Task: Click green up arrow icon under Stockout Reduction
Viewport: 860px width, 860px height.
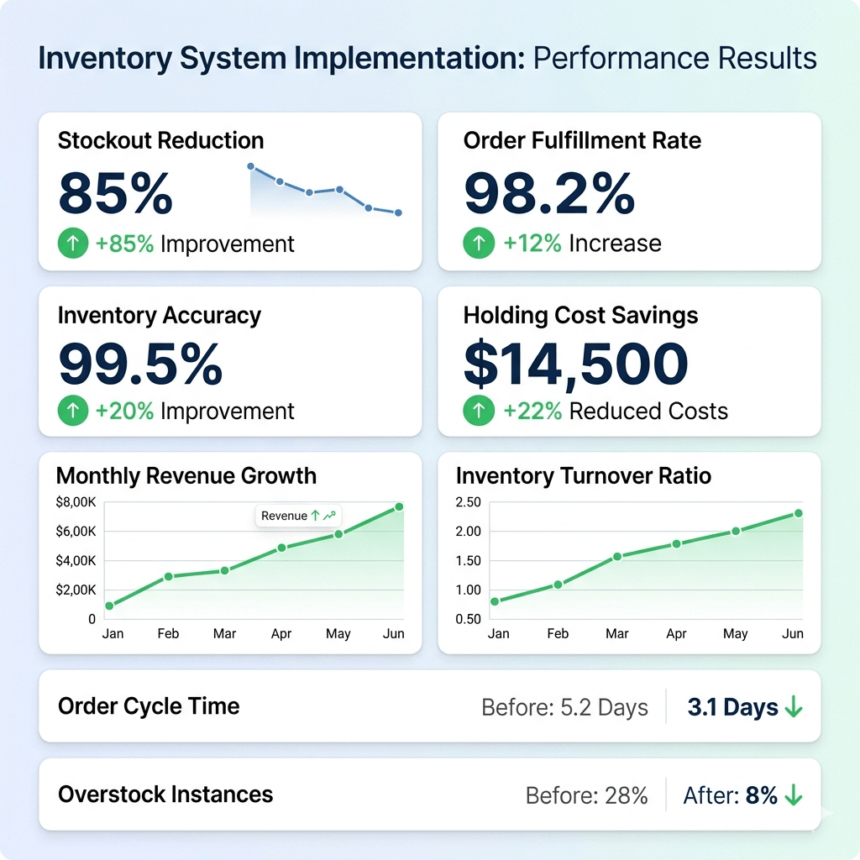Action: [x=73, y=244]
